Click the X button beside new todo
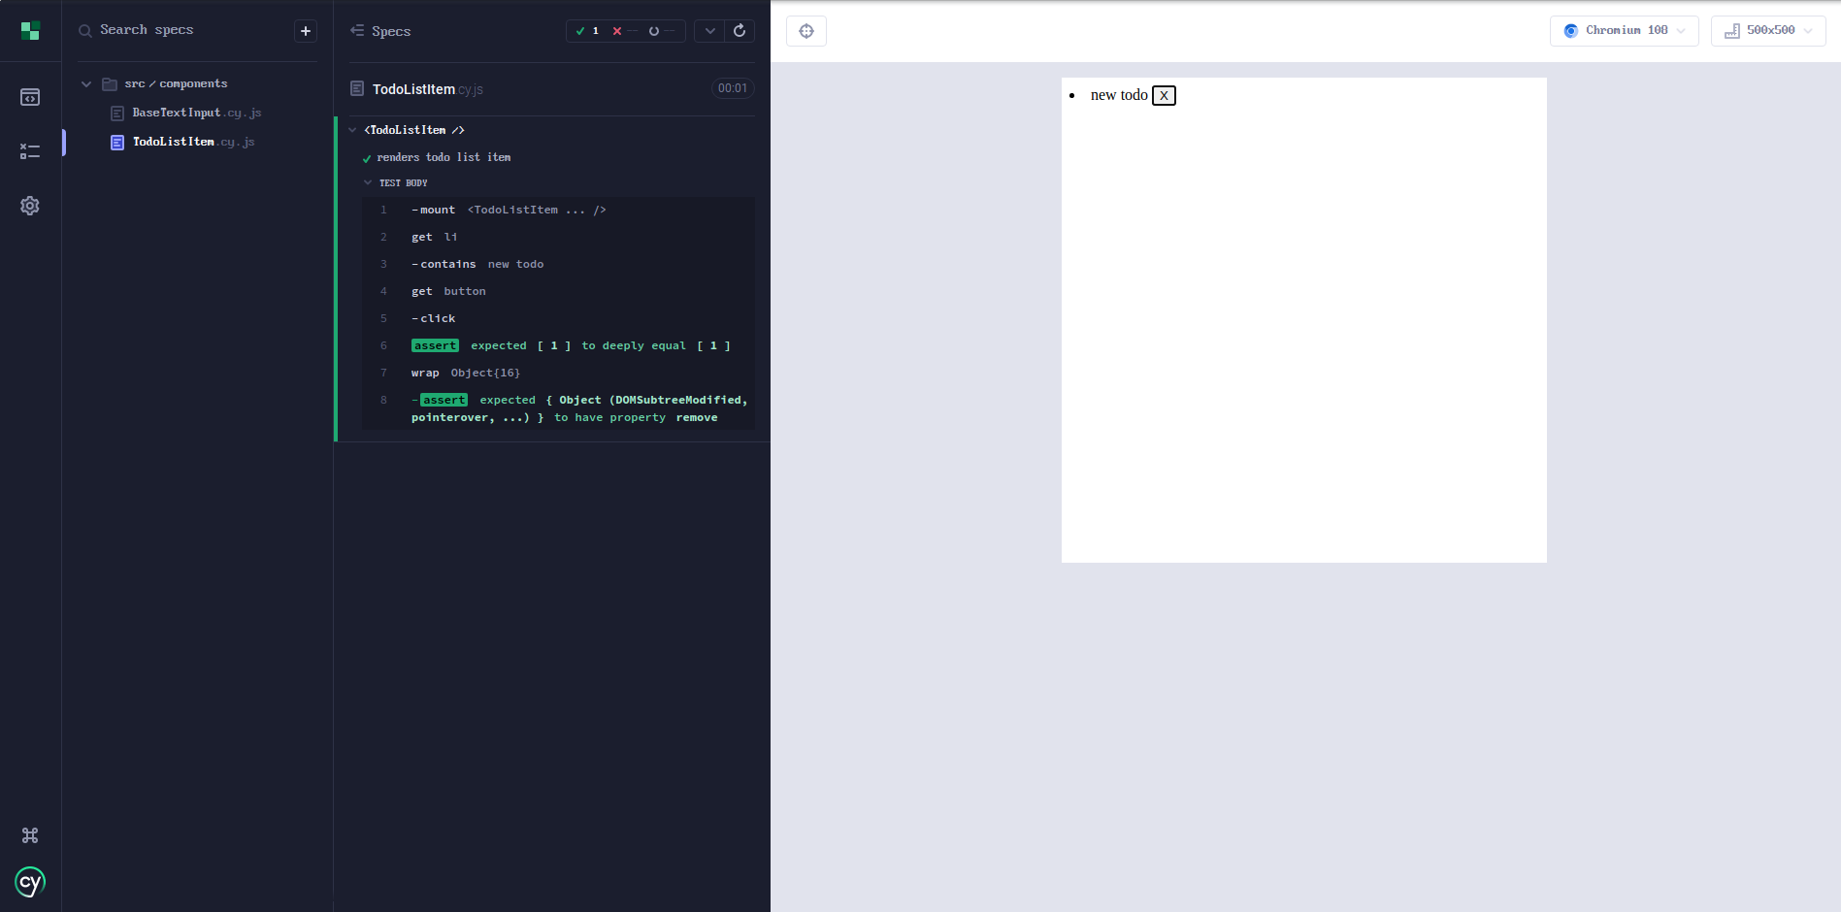The height and width of the screenshot is (912, 1841). click(1164, 95)
